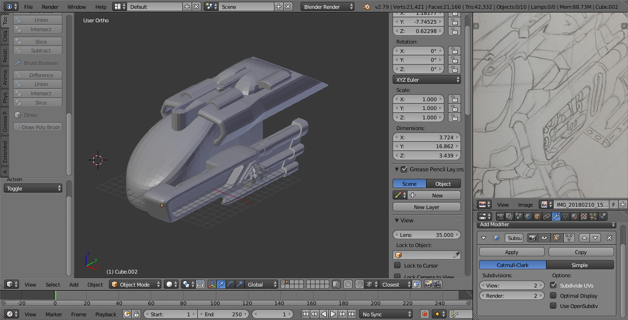Open the Texture properties checkerboard tab

(584, 216)
